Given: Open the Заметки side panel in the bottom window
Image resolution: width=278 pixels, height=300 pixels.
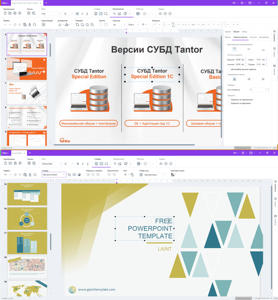Looking at the screenshot, I should (275, 219).
